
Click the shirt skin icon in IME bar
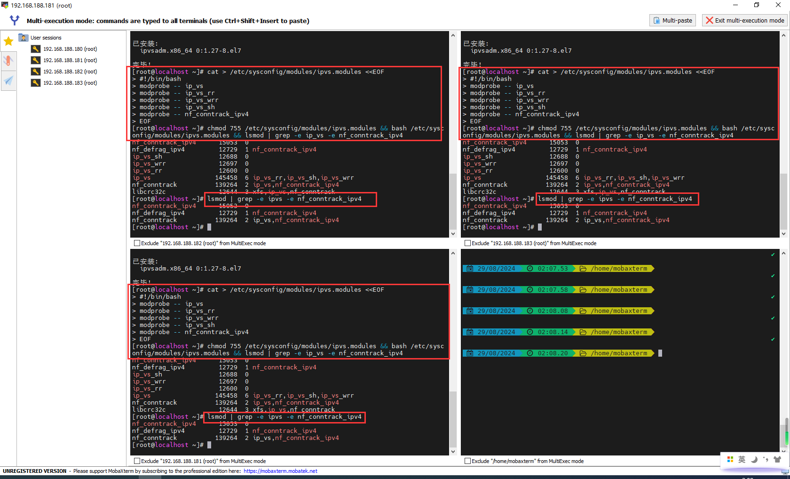click(777, 459)
